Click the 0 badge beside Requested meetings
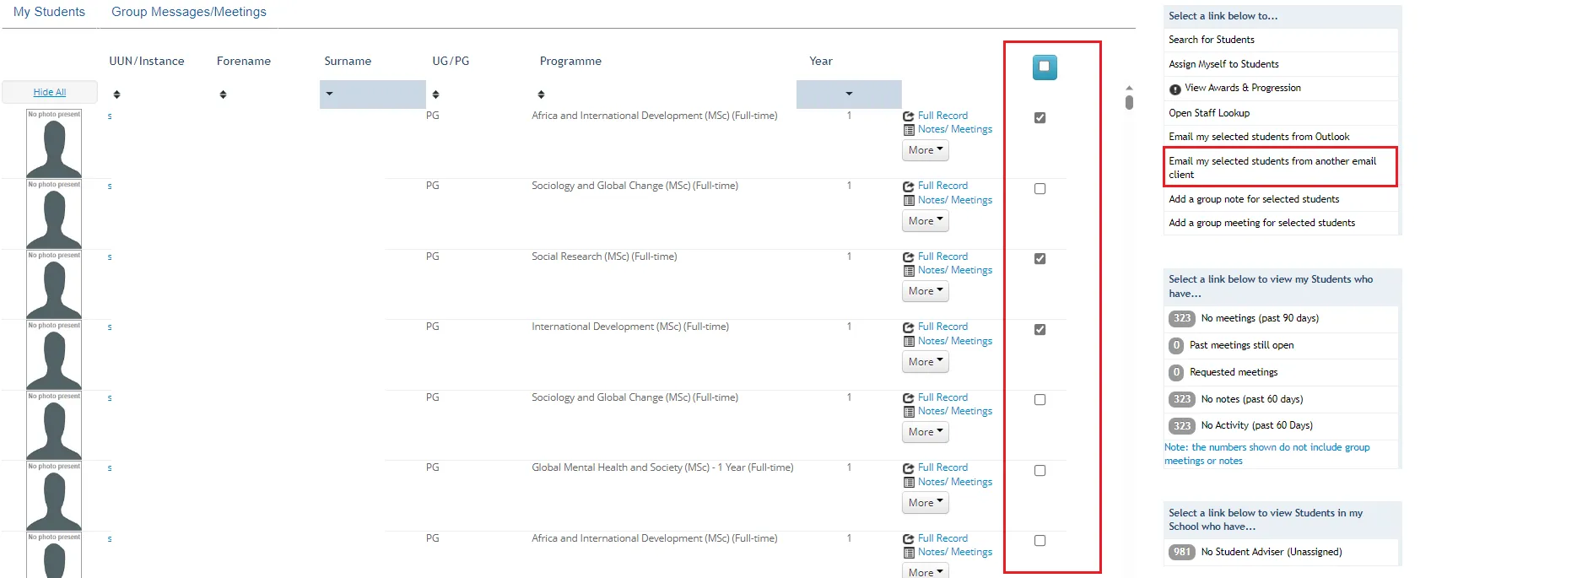The height and width of the screenshot is (578, 1593). point(1176,372)
